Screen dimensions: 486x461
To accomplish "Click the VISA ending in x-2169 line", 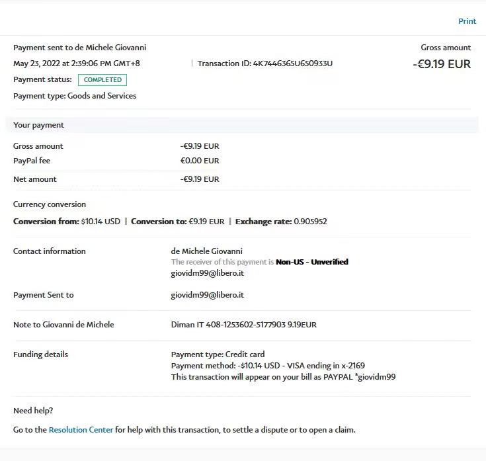I will pos(268,366).
